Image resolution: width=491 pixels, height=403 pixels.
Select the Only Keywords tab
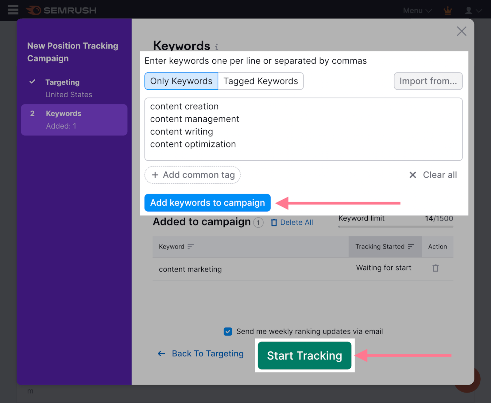pos(181,81)
